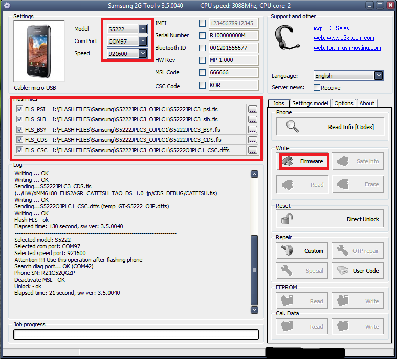
Task: Toggle the Server news Receive checkbox
Action: pos(317,87)
